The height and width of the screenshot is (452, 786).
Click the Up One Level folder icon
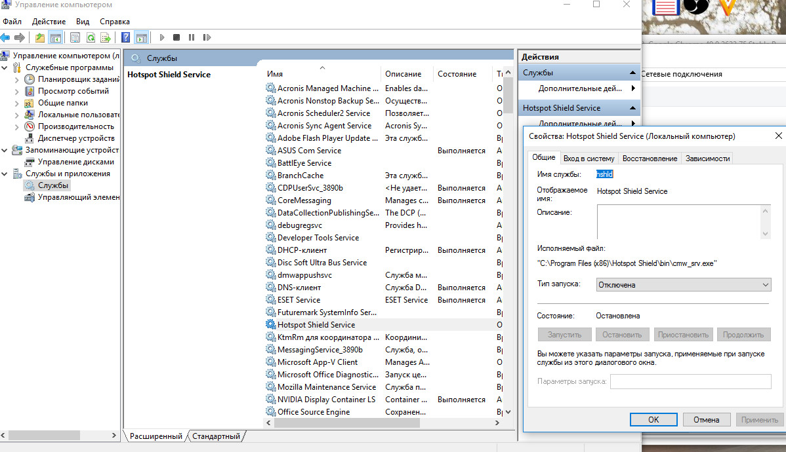coord(40,37)
